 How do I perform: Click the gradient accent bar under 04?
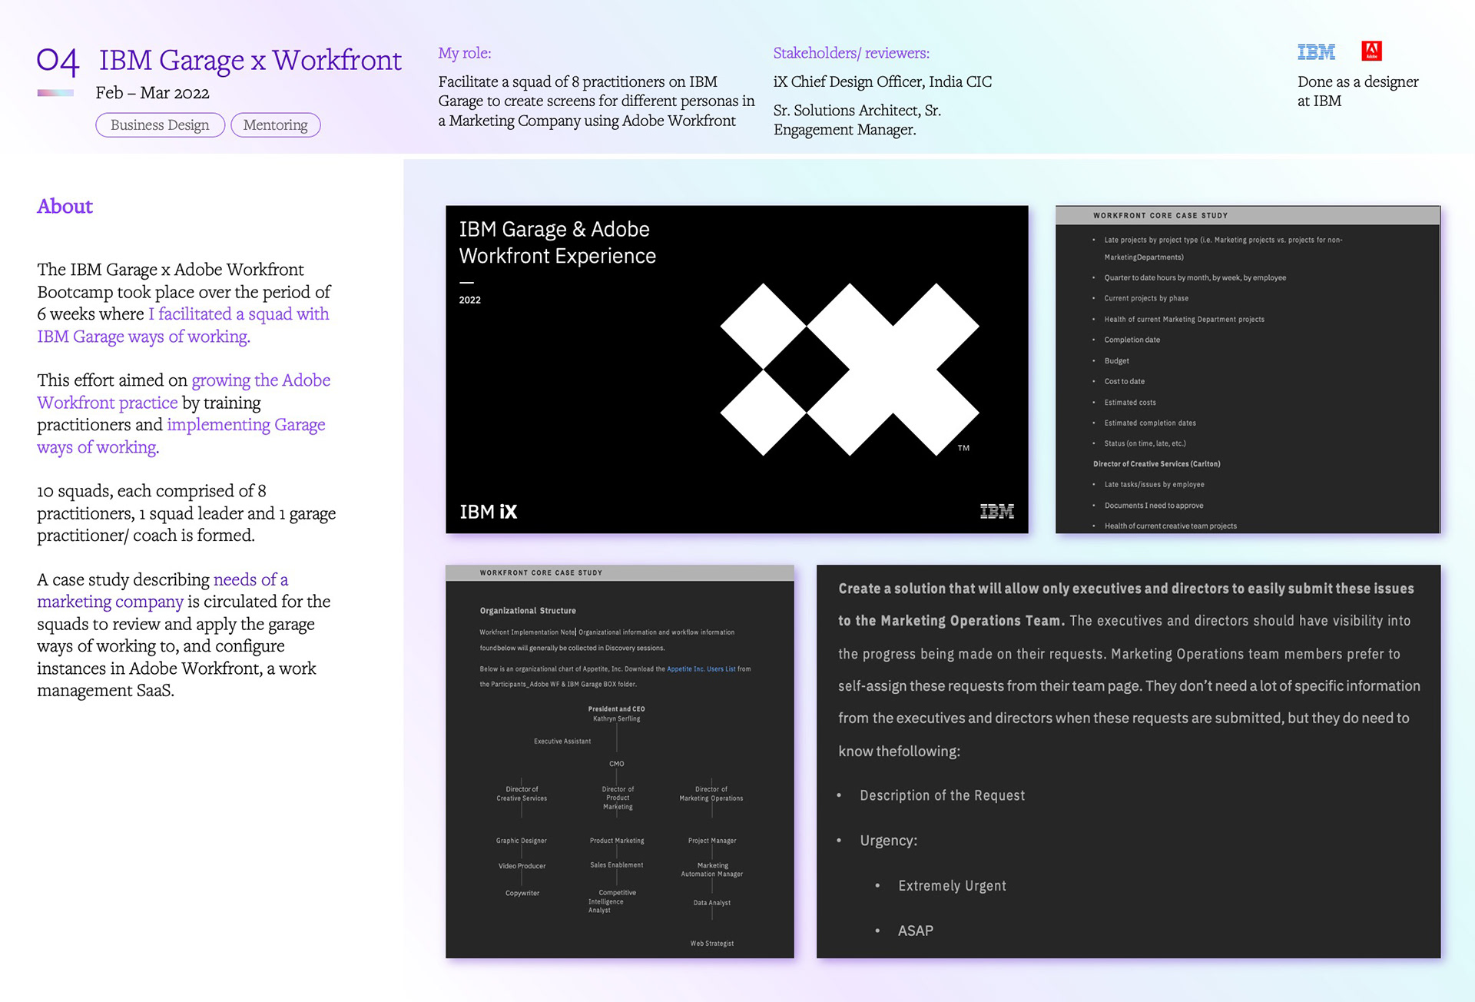pos(55,93)
